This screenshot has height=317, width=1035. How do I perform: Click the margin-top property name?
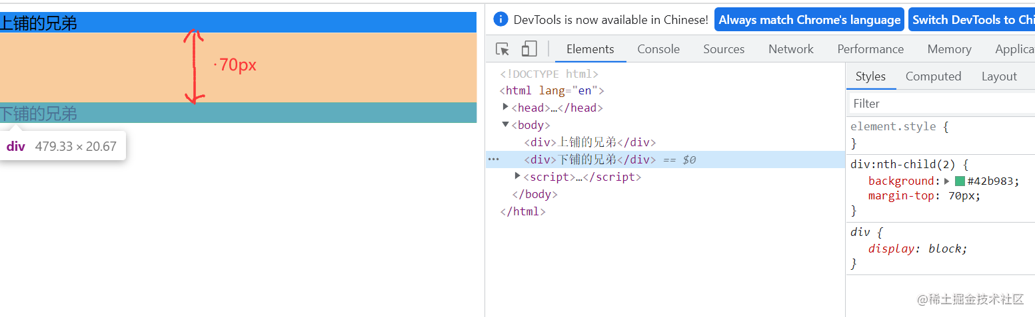tap(904, 195)
